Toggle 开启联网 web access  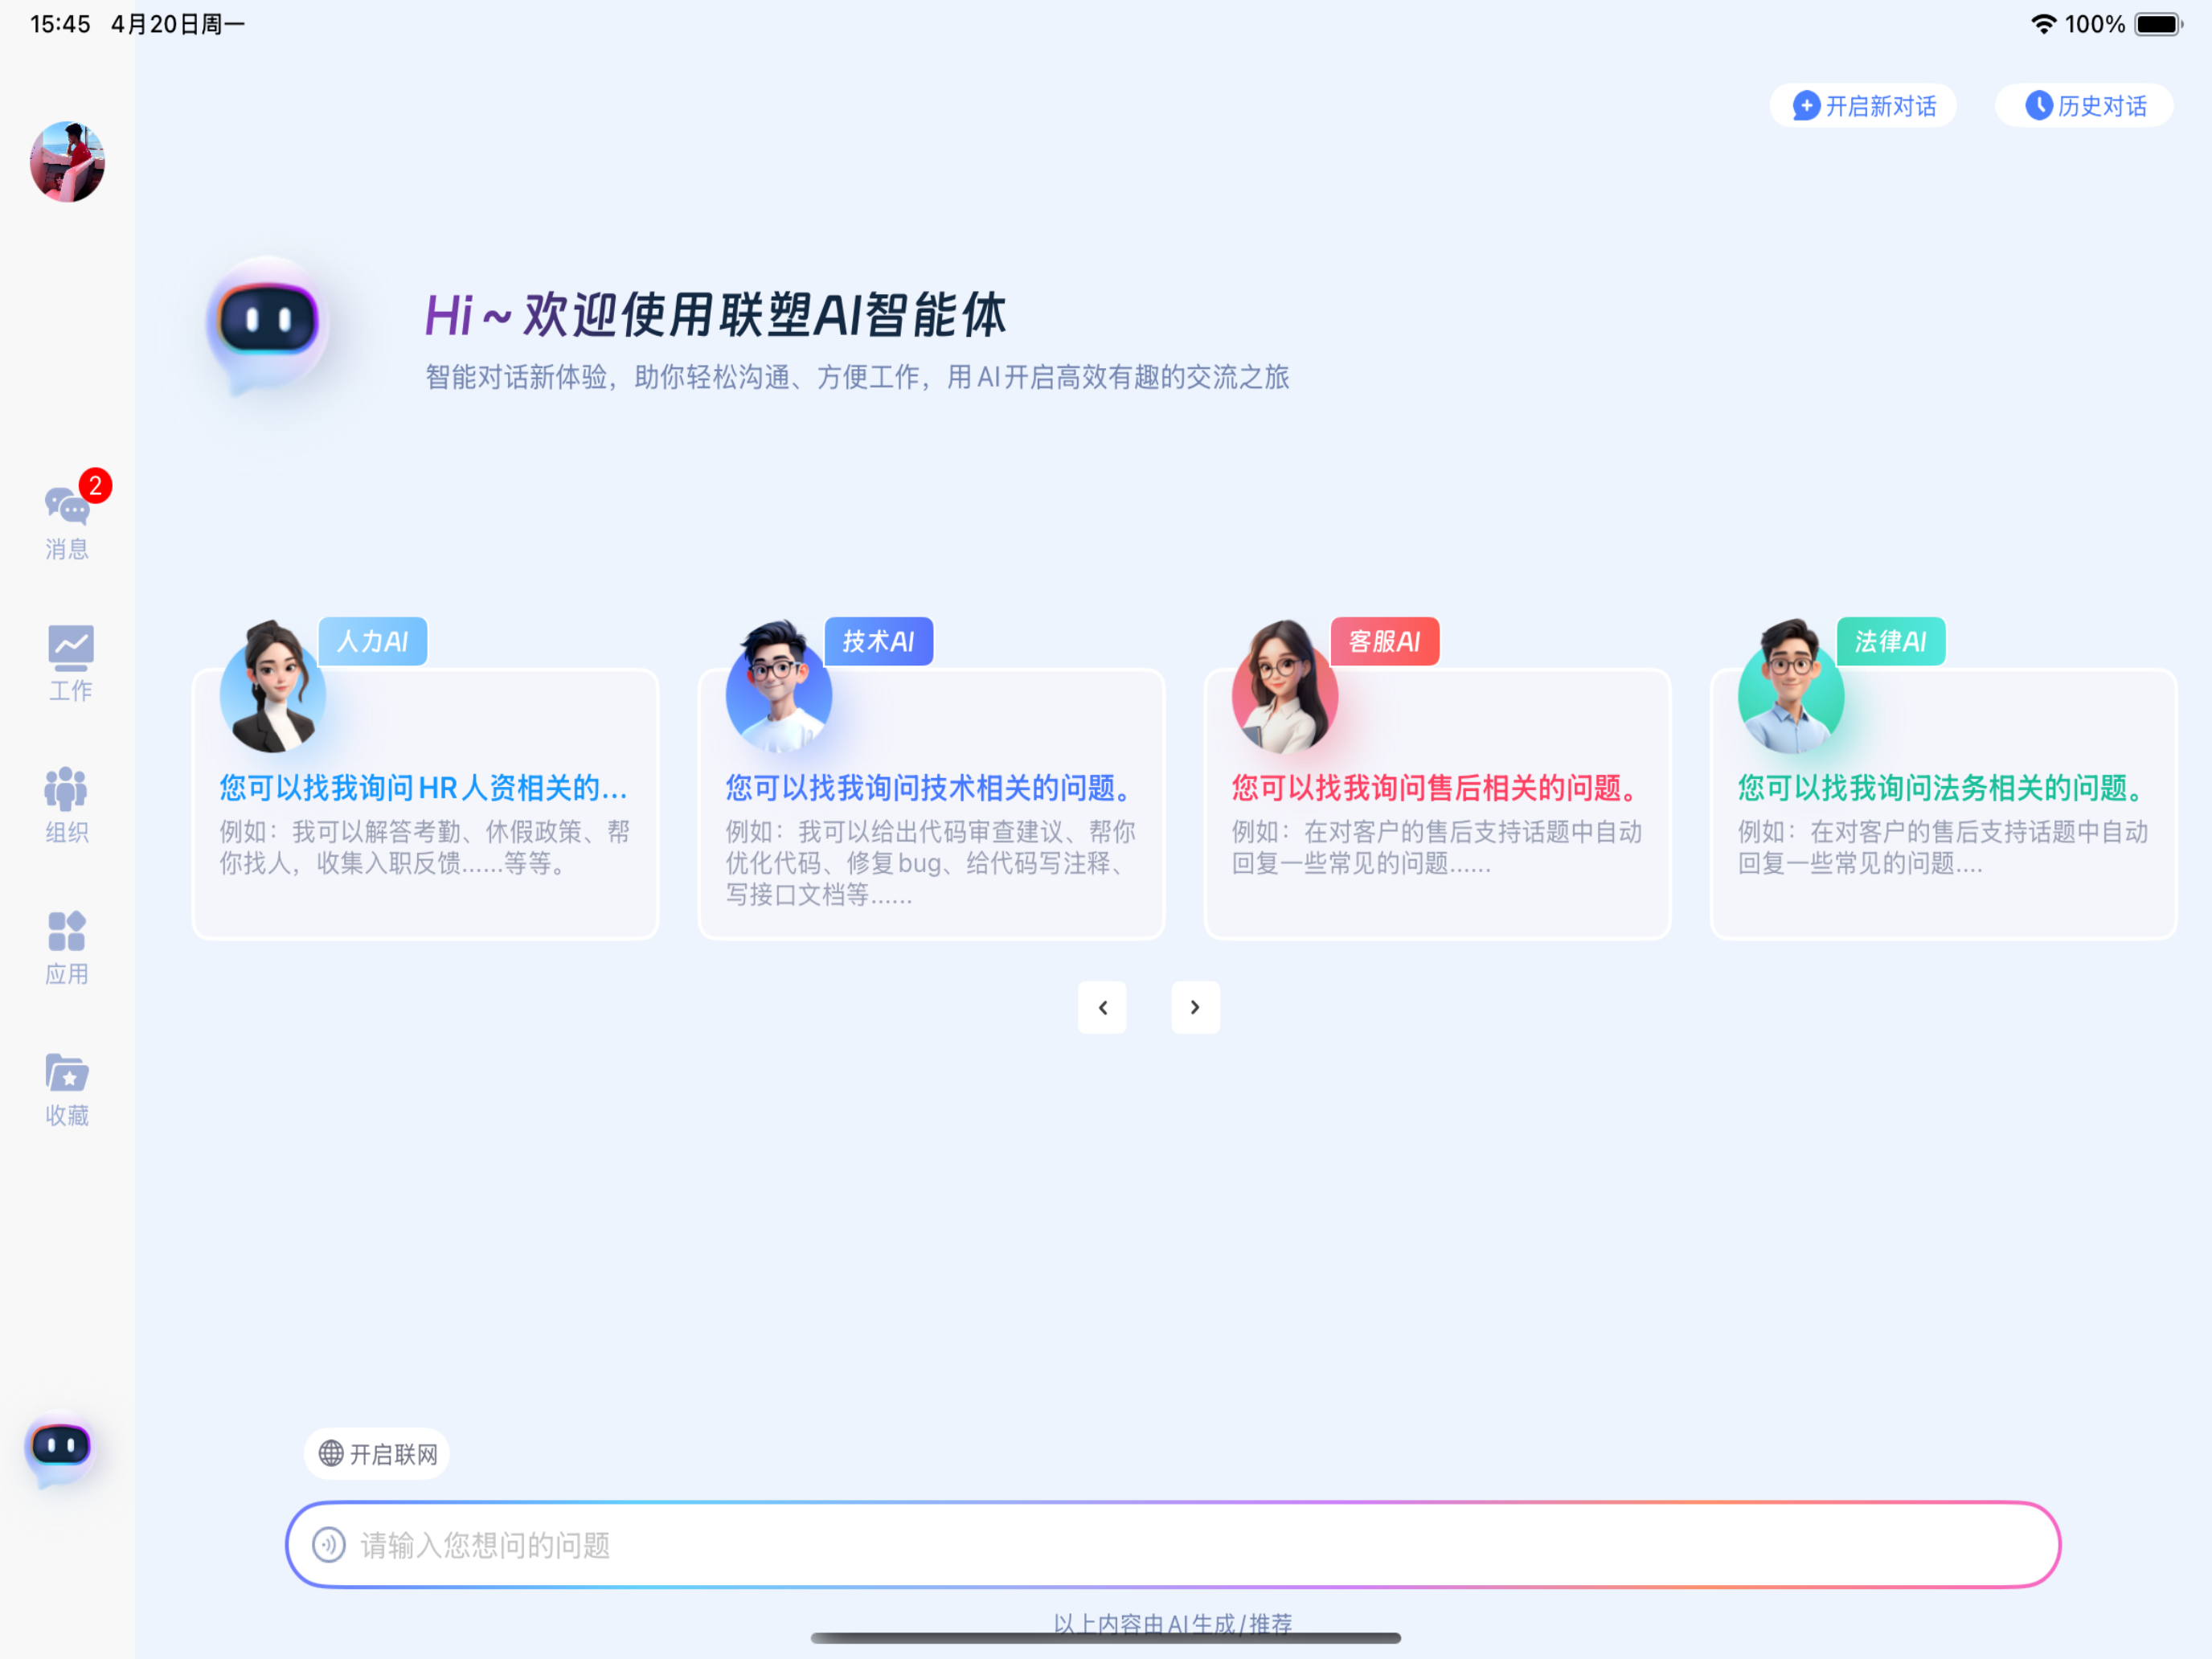377,1454
